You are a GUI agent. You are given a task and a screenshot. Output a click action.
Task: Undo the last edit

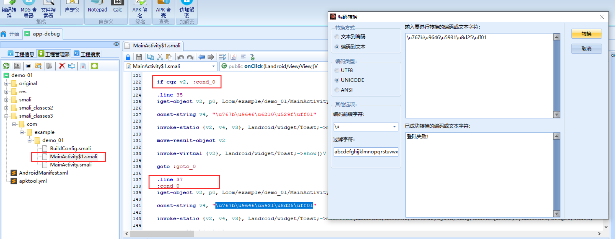[x=181, y=57]
